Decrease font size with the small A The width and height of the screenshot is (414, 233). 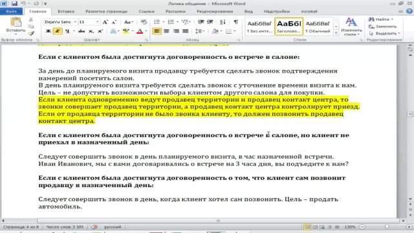(x=114, y=22)
